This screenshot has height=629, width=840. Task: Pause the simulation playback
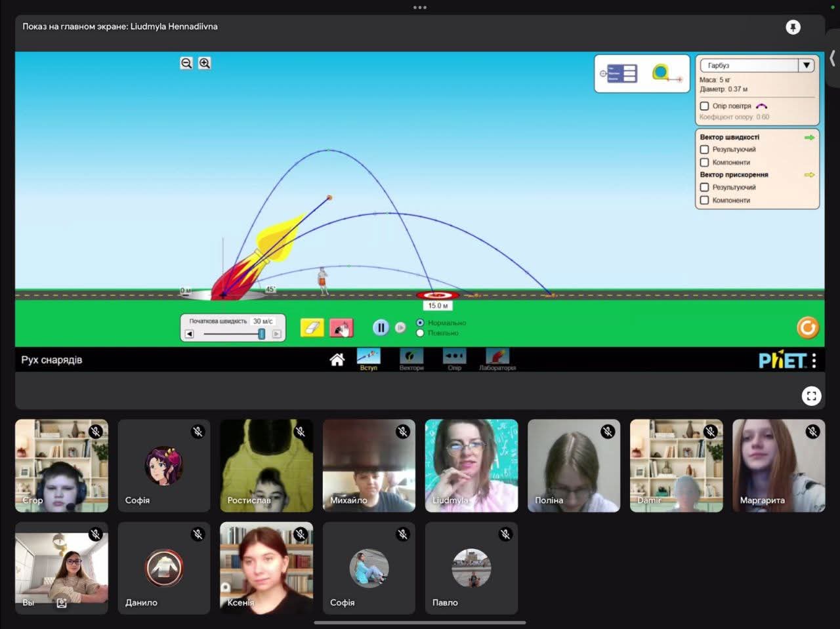381,327
